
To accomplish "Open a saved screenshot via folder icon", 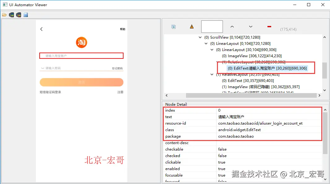I will 4,15.
